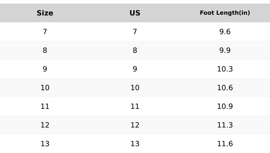Select 7 in the US column
Viewport: 270px width, 153px height.
[135, 32]
